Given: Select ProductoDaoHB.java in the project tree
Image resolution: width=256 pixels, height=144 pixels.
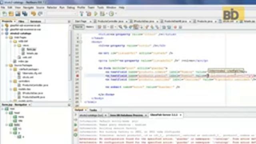Looking at the screenshot, I should click(34, 97).
